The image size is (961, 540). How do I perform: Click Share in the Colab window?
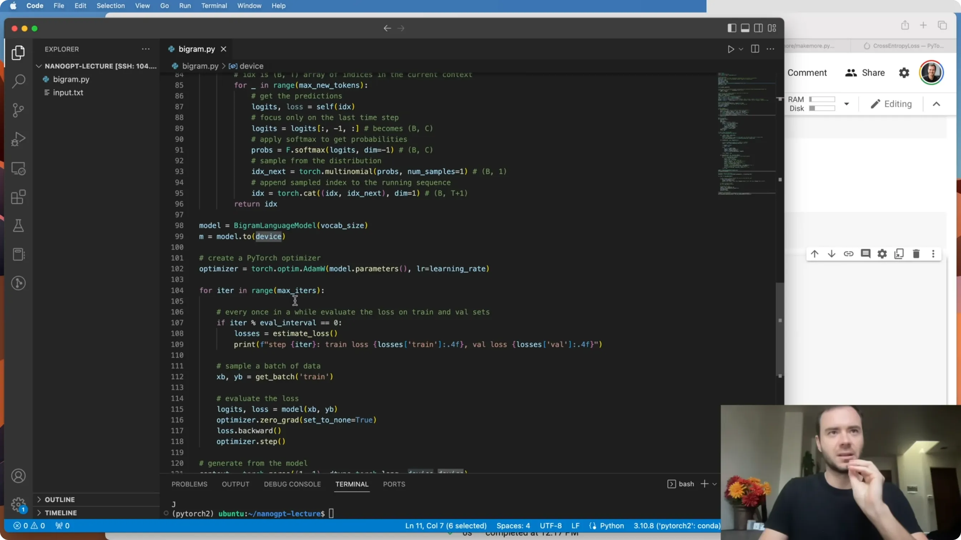pyautogui.click(x=865, y=72)
